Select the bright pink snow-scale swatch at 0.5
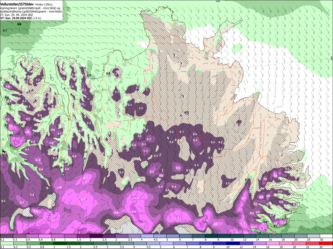This screenshot has width=333, height=249. pyautogui.click(x=45, y=236)
